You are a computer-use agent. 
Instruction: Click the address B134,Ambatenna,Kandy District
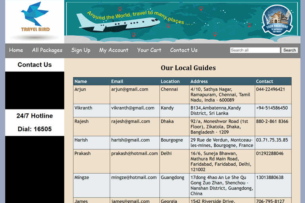(x=222, y=111)
